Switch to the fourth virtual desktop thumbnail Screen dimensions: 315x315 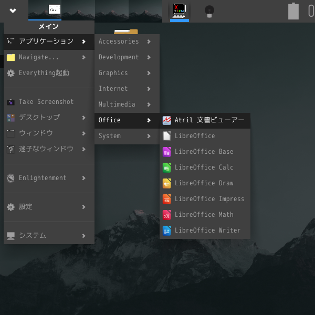(145, 10)
